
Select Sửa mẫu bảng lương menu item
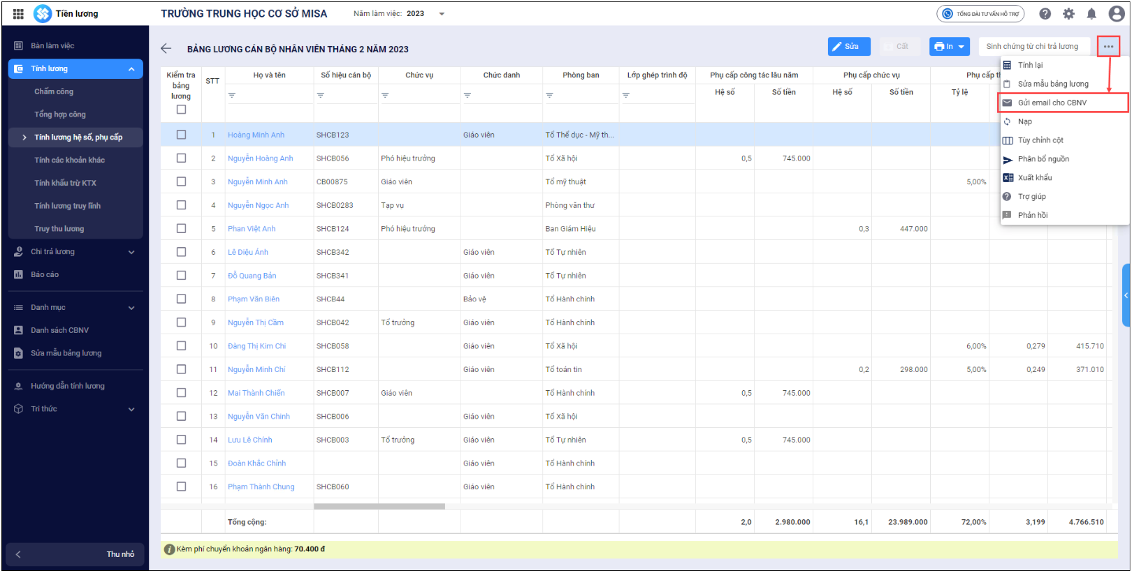click(x=1064, y=84)
